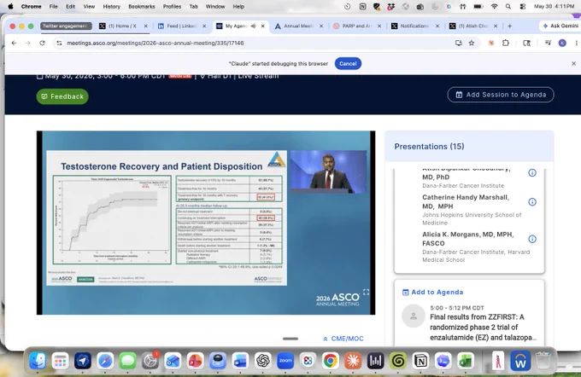Switch to the Notifications X tab

(414, 26)
